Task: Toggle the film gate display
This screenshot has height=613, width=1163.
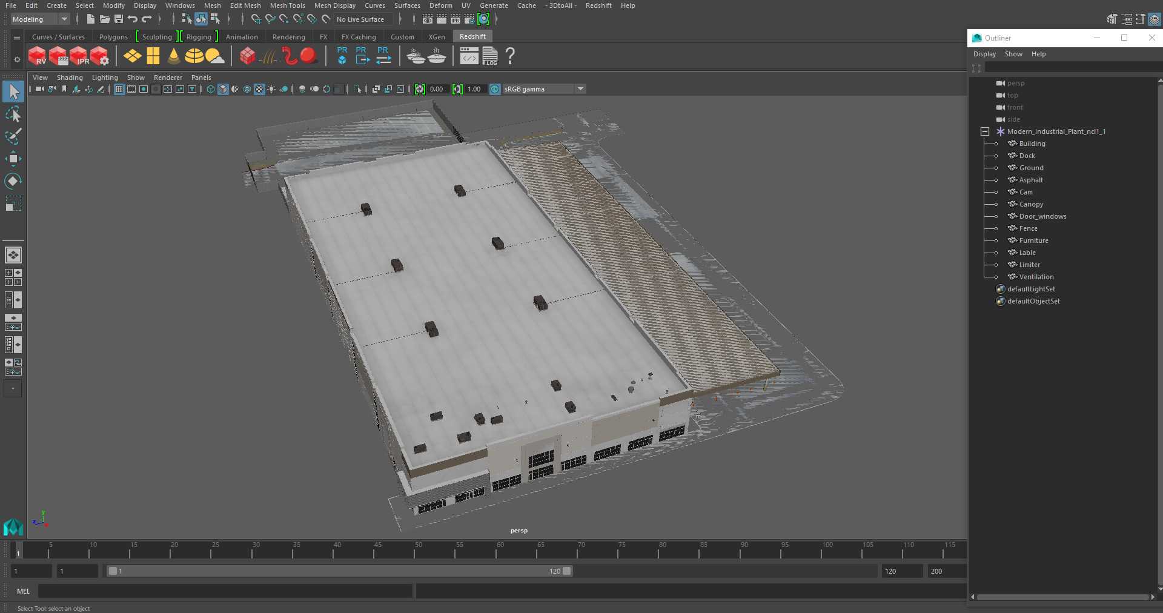Action: pyautogui.click(x=131, y=89)
